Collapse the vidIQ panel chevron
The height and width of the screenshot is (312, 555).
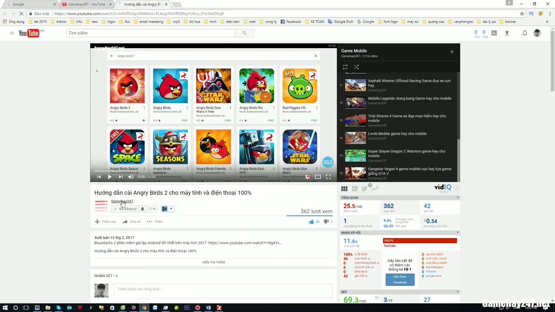[457, 188]
